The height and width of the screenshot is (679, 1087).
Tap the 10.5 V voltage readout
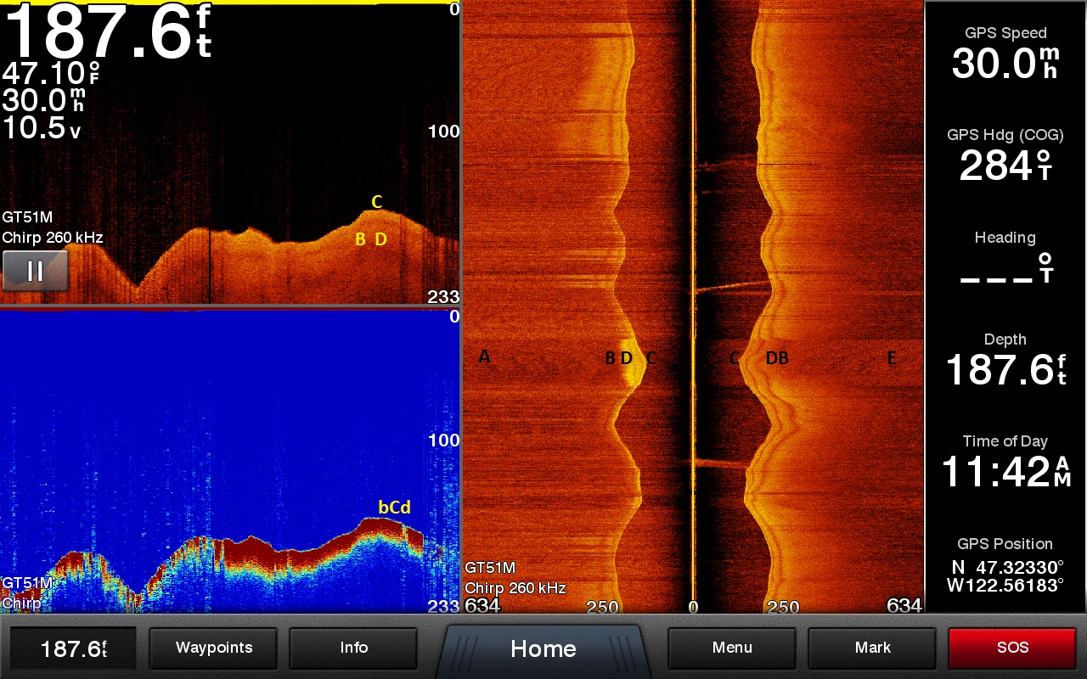(42, 128)
